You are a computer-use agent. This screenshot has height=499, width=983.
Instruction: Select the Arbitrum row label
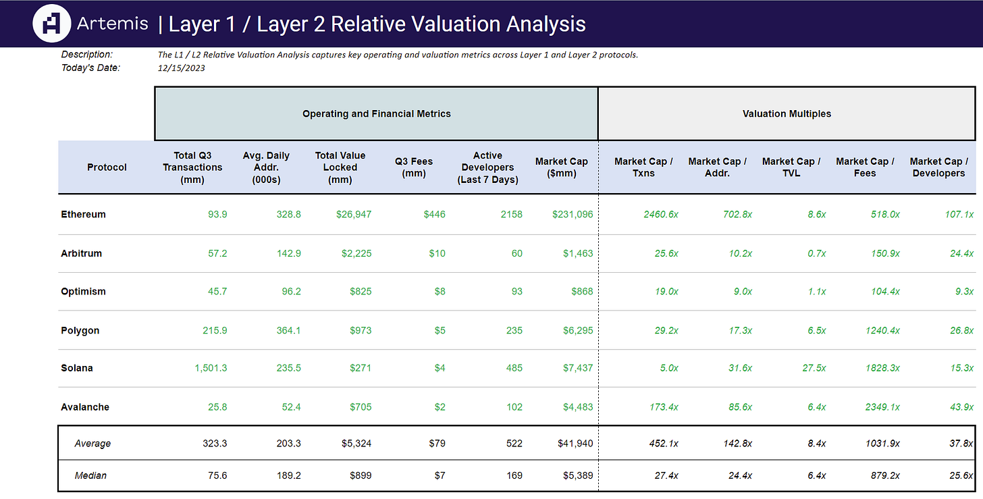(x=81, y=253)
